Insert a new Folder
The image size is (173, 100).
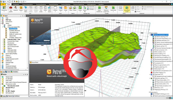[66, 9]
